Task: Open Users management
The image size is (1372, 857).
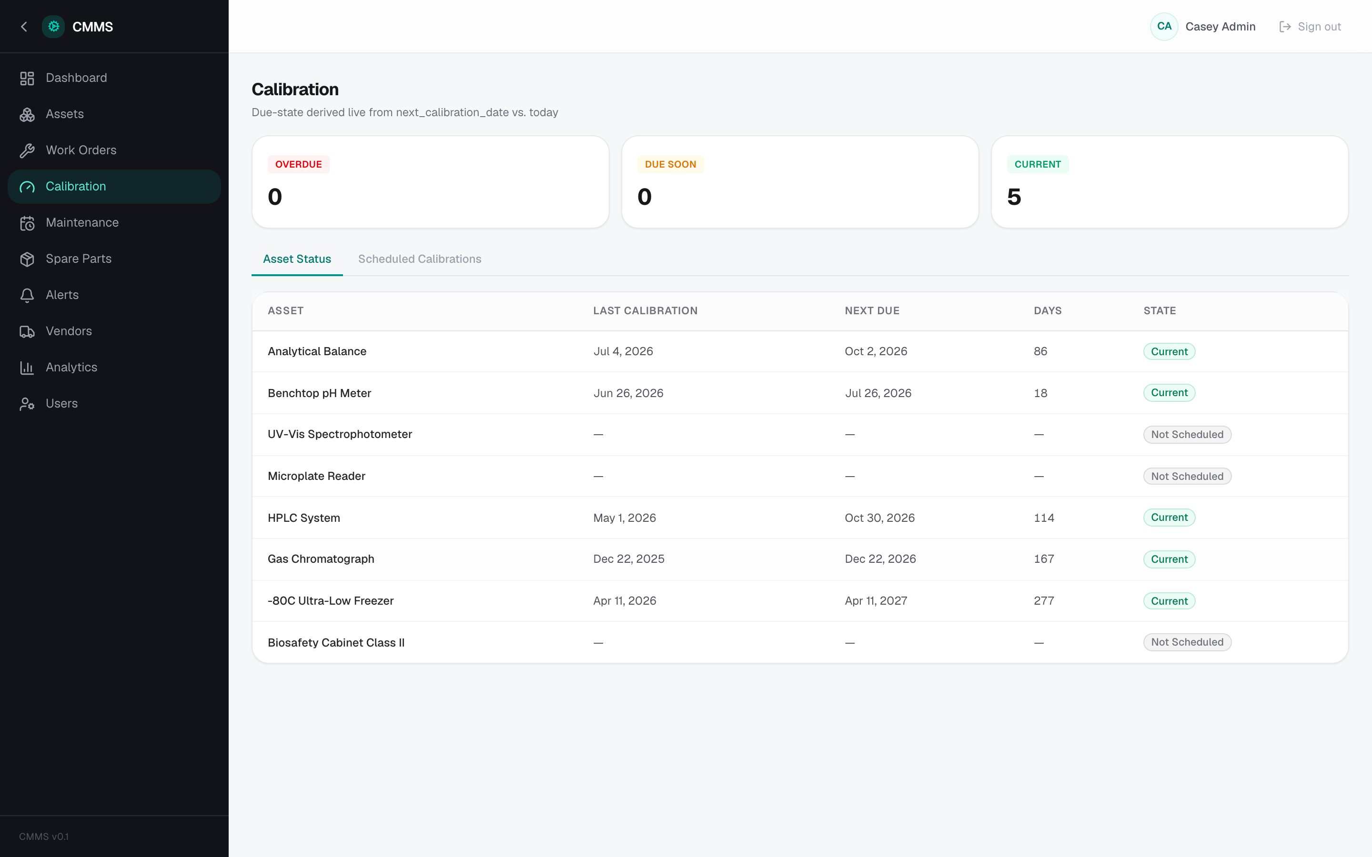Action: [x=114, y=404]
